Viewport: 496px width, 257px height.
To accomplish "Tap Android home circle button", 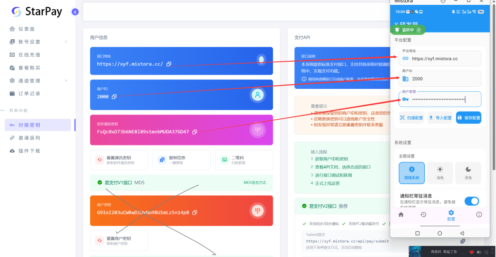I will 440,233.
